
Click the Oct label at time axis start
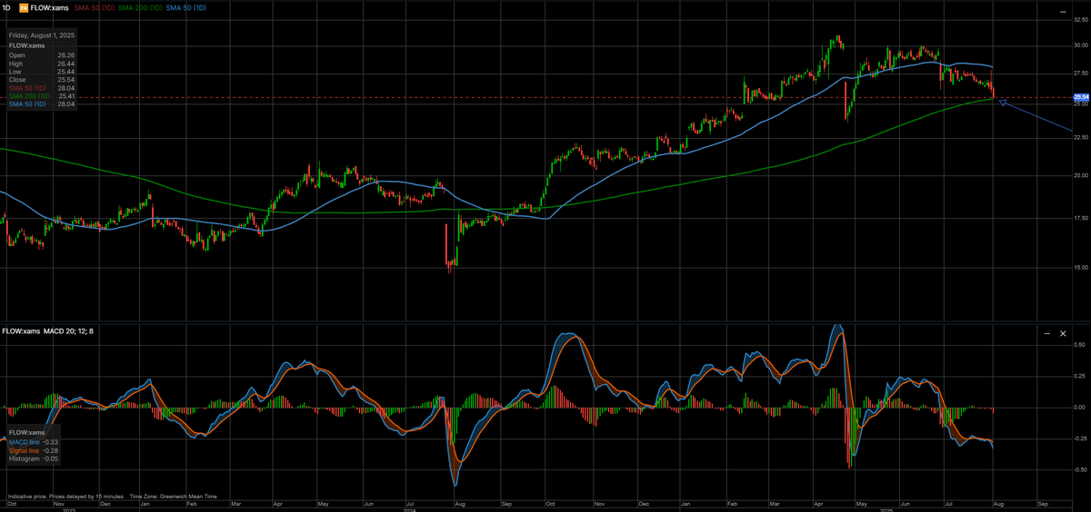(11, 502)
